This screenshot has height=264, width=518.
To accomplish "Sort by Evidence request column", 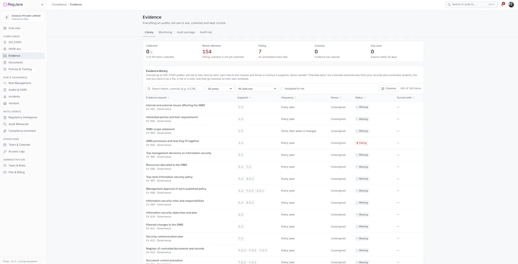I will point(158,98).
